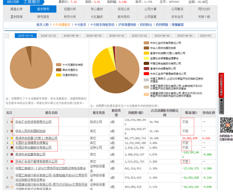The width and height of the screenshot is (233, 194).
Task: Open shareholder 中央汇金投资有限责任公司 in table
Action: [x=33, y=122]
